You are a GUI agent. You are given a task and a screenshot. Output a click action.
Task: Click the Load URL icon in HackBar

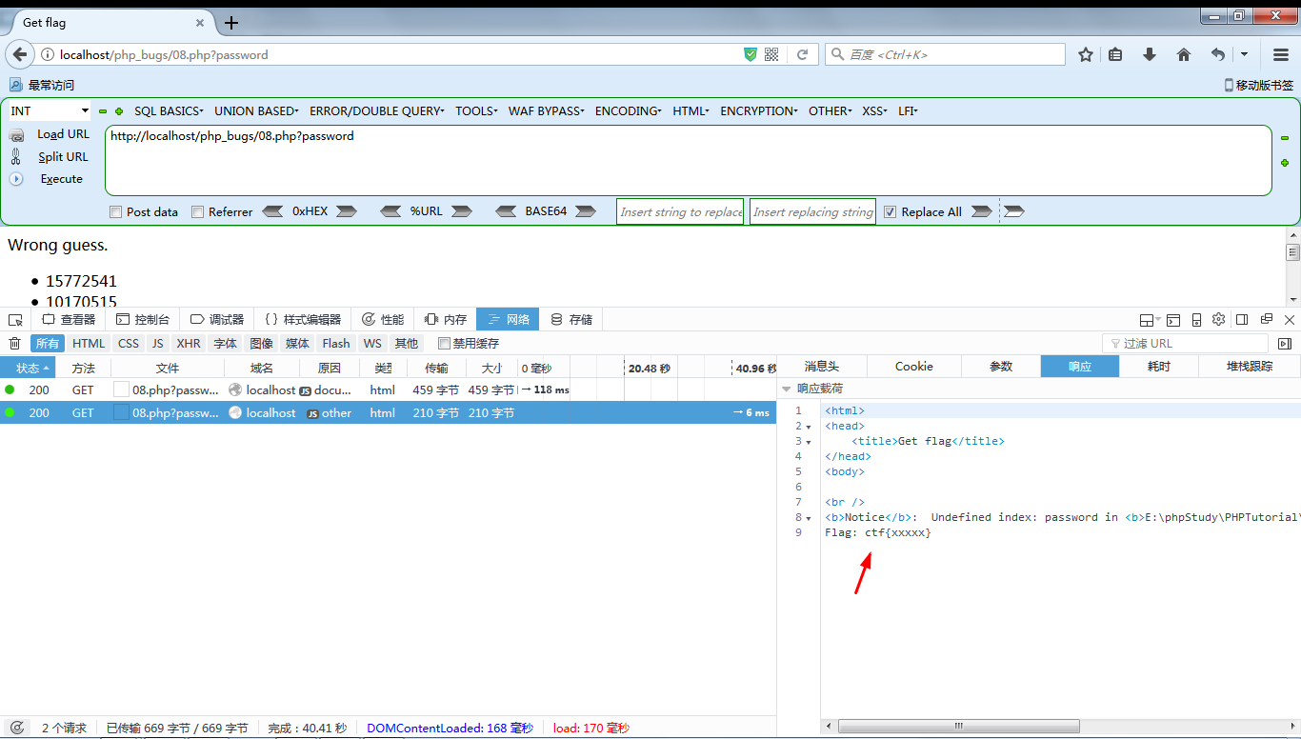coord(16,135)
